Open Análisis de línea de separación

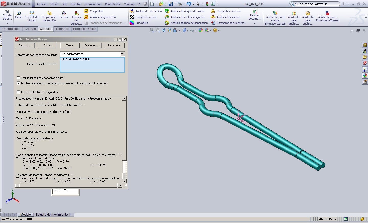click(186, 23)
